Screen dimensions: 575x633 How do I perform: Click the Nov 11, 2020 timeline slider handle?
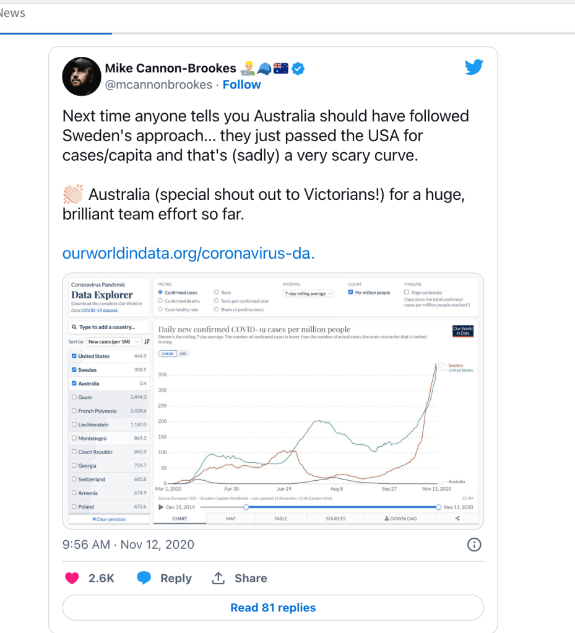coord(438,507)
